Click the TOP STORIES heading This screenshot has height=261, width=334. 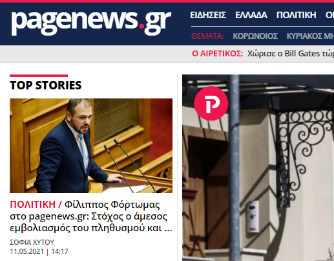[46, 85]
